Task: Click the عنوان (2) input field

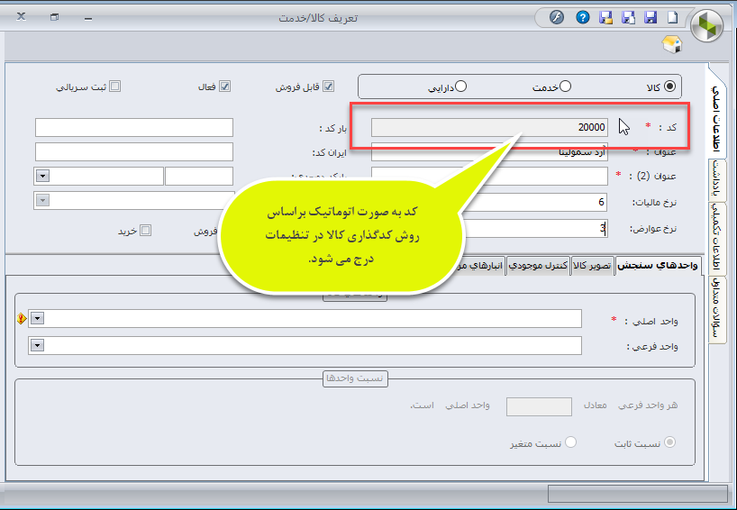Action: [x=489, y=177]
